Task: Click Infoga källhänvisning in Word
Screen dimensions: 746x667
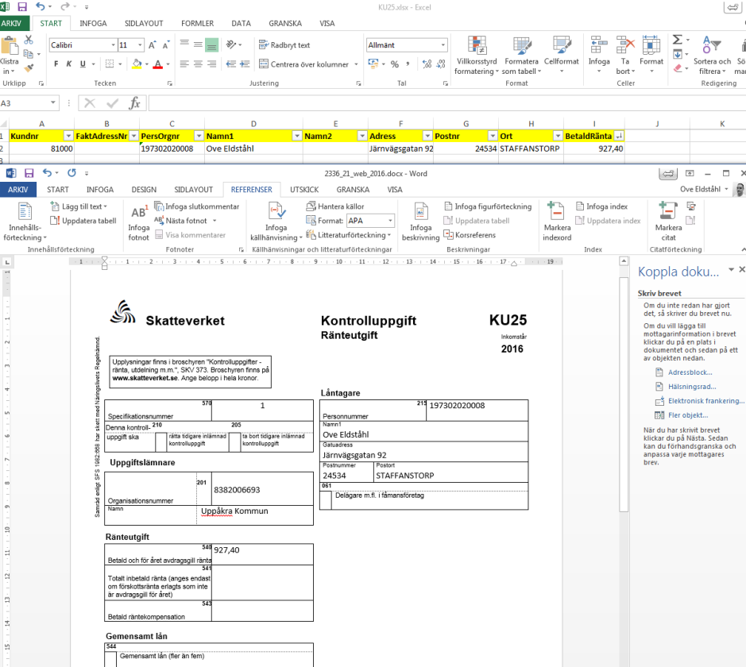Action: click(276, 221)
